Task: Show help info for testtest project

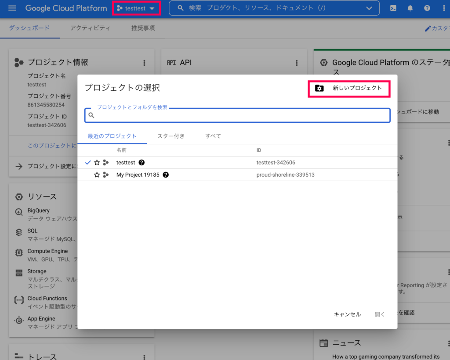Action: (x=142, y=163)
